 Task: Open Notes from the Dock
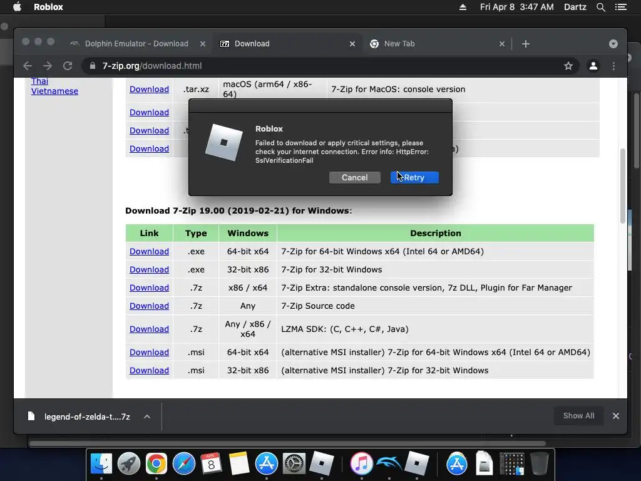(x=238, y=464)
